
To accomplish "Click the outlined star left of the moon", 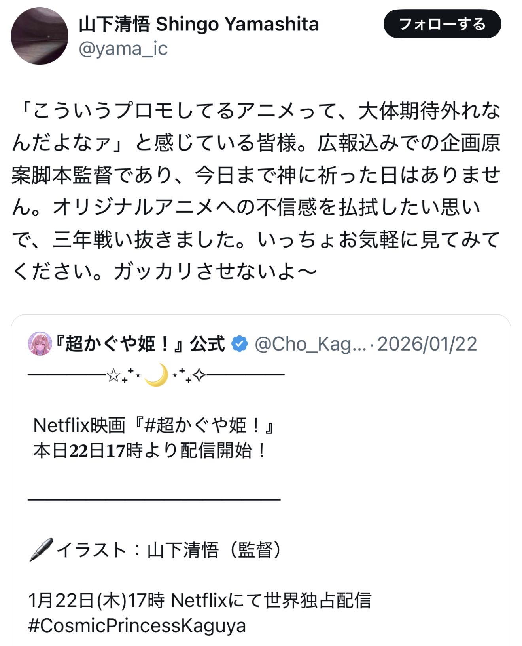I will [x=113, y=375].
